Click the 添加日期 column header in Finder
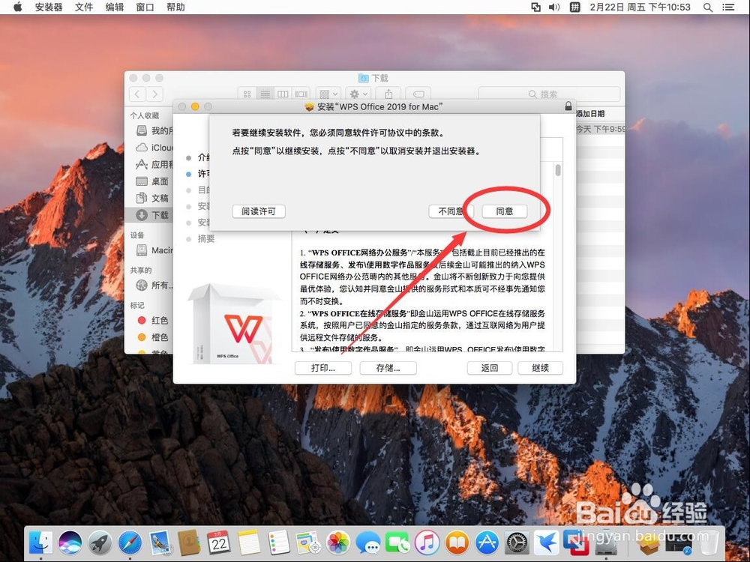Screen dimensions: 750x562 coord(590,114)
